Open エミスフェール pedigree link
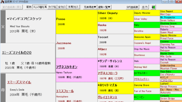 pyautogui.click(x=65, y=91)
